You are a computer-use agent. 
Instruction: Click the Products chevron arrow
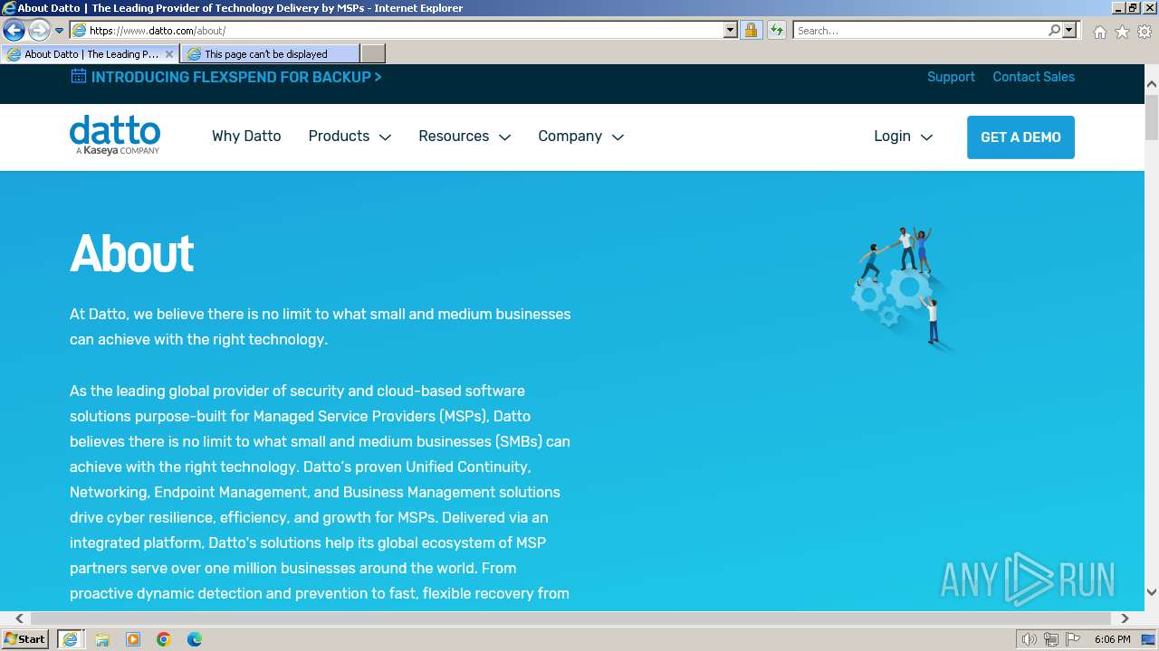pos(385,137)
